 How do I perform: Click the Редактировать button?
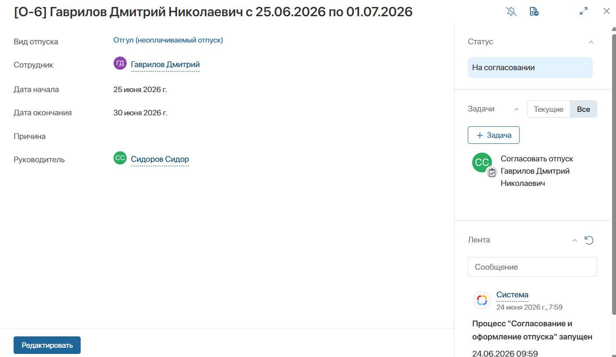pyautogui.click(x=47, y=345)
